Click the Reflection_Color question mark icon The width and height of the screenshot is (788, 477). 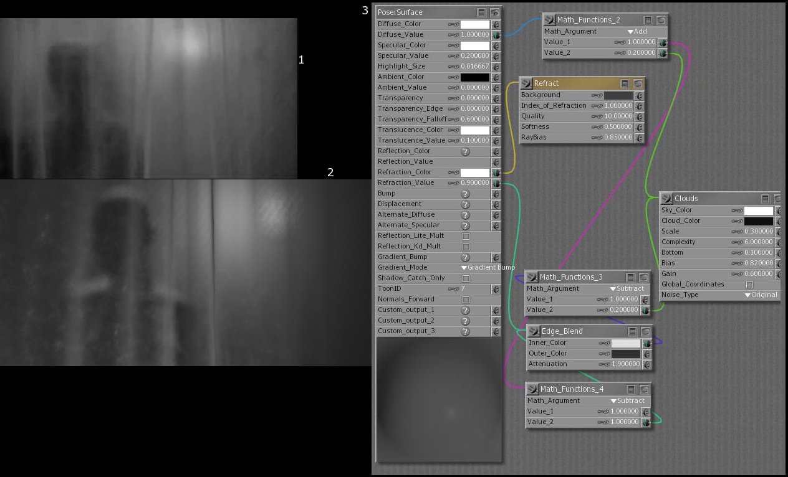(x=465, y=151)
